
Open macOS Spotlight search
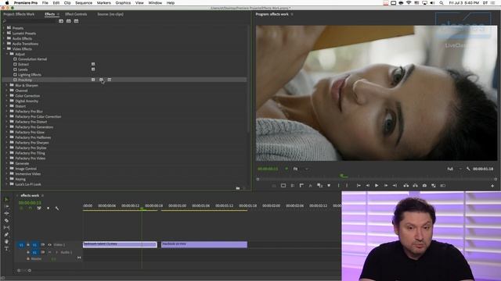442,3
